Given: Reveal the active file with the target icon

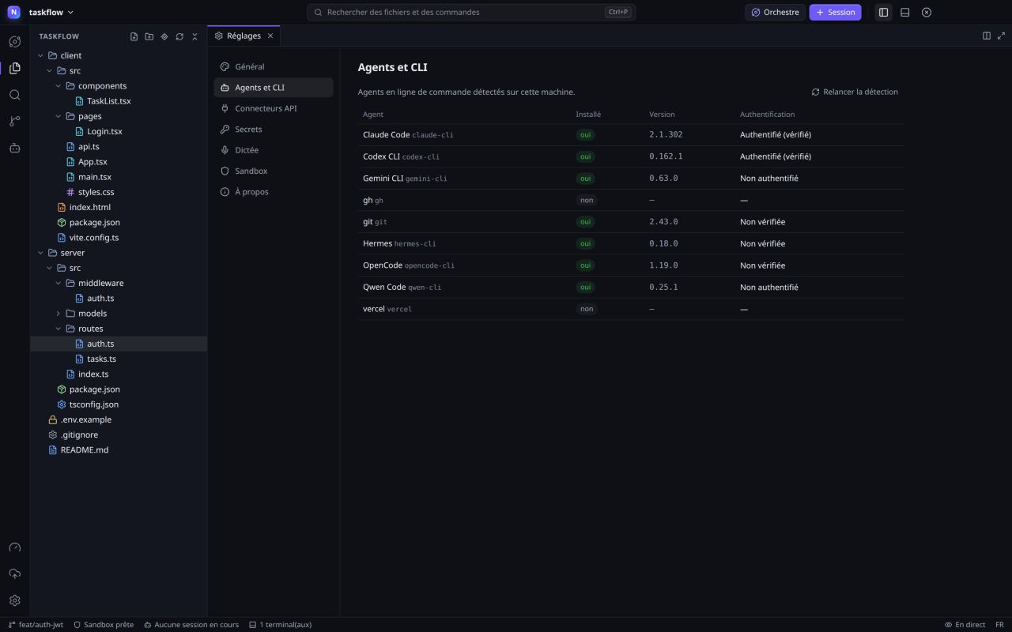Looking at the screenshot, I should click(164, 36).
